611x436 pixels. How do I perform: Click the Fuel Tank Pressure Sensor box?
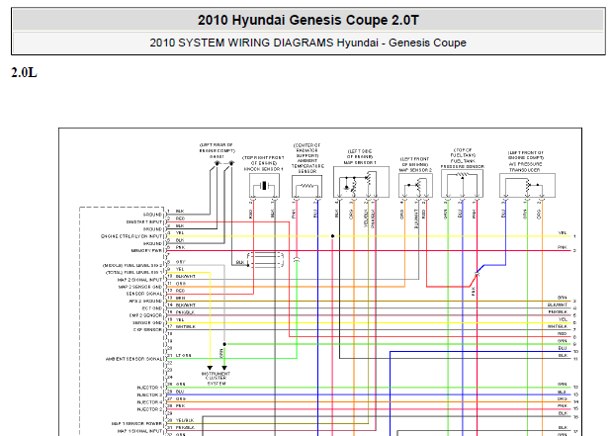462,184
